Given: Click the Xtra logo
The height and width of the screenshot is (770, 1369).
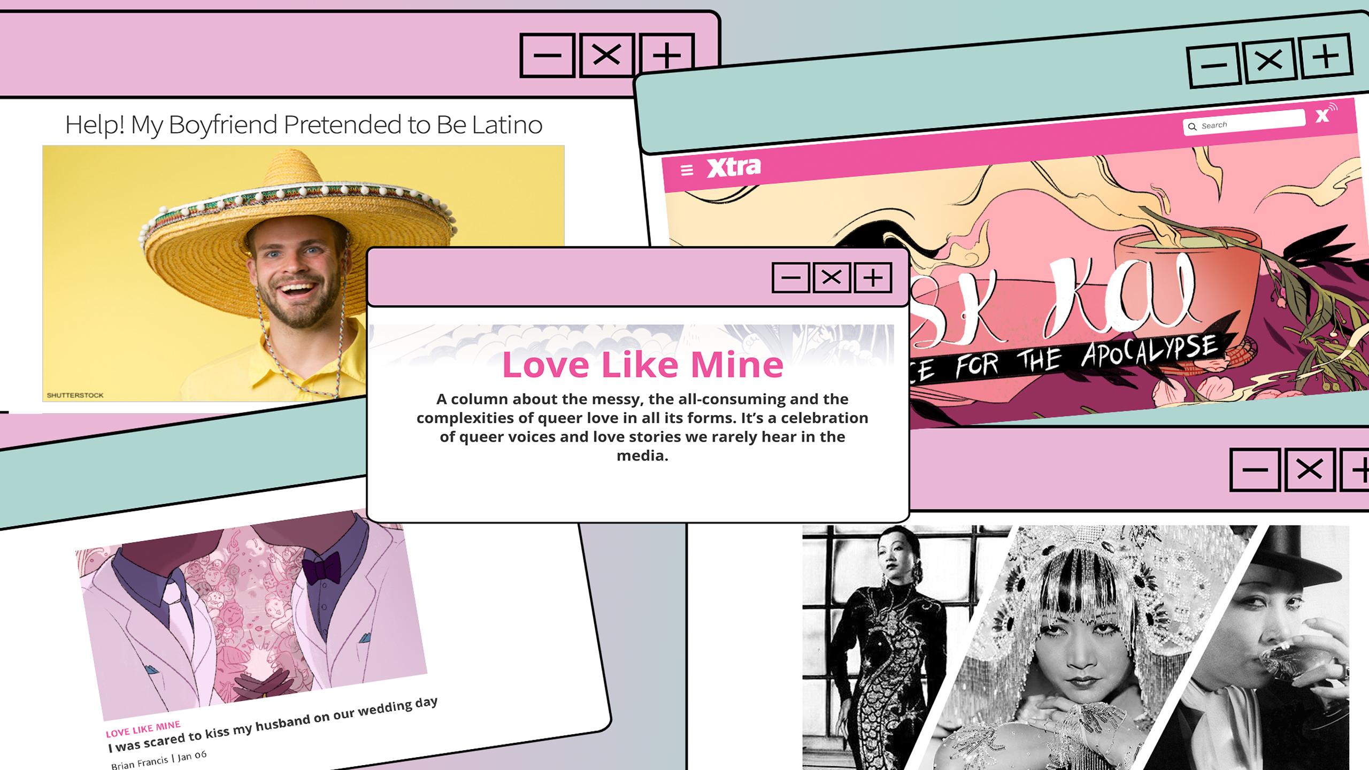Looking at the screenshot, I should point(733,167).
